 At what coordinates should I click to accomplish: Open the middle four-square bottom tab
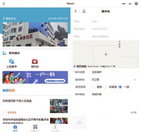35,128
